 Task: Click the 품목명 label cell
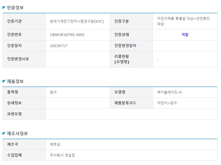tap(24, 92)
